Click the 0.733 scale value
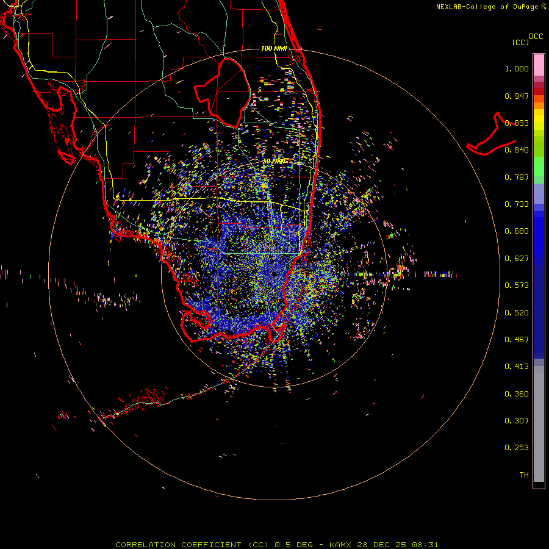The image size is (549, 549). [x=517, y=204]
